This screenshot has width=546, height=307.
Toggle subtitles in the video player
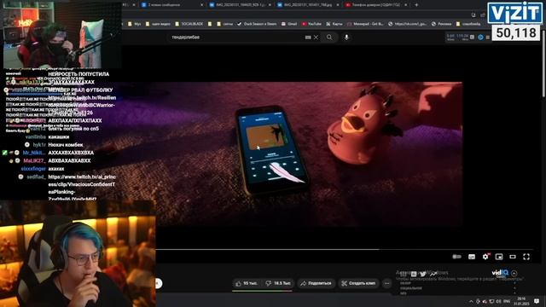tap(472, 257)
